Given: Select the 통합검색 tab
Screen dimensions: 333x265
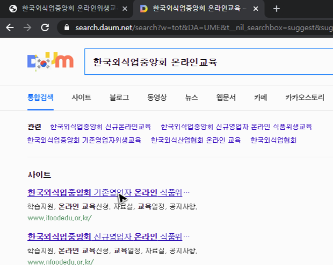Looking at the screenshot, I should 40,97.
